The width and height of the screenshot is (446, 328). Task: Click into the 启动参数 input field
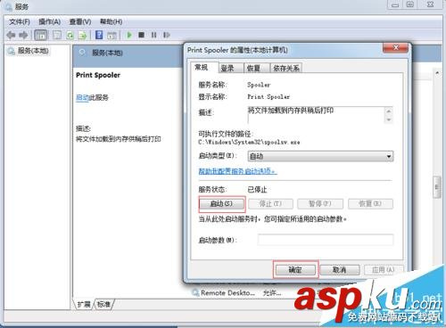coord(326,240)
